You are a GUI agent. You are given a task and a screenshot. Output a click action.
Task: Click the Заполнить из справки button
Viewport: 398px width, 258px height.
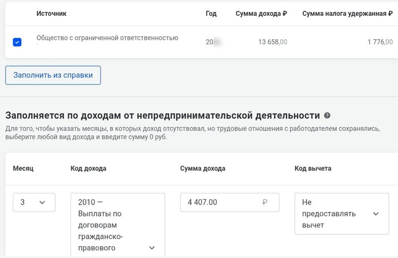click(x=53, y=75)
